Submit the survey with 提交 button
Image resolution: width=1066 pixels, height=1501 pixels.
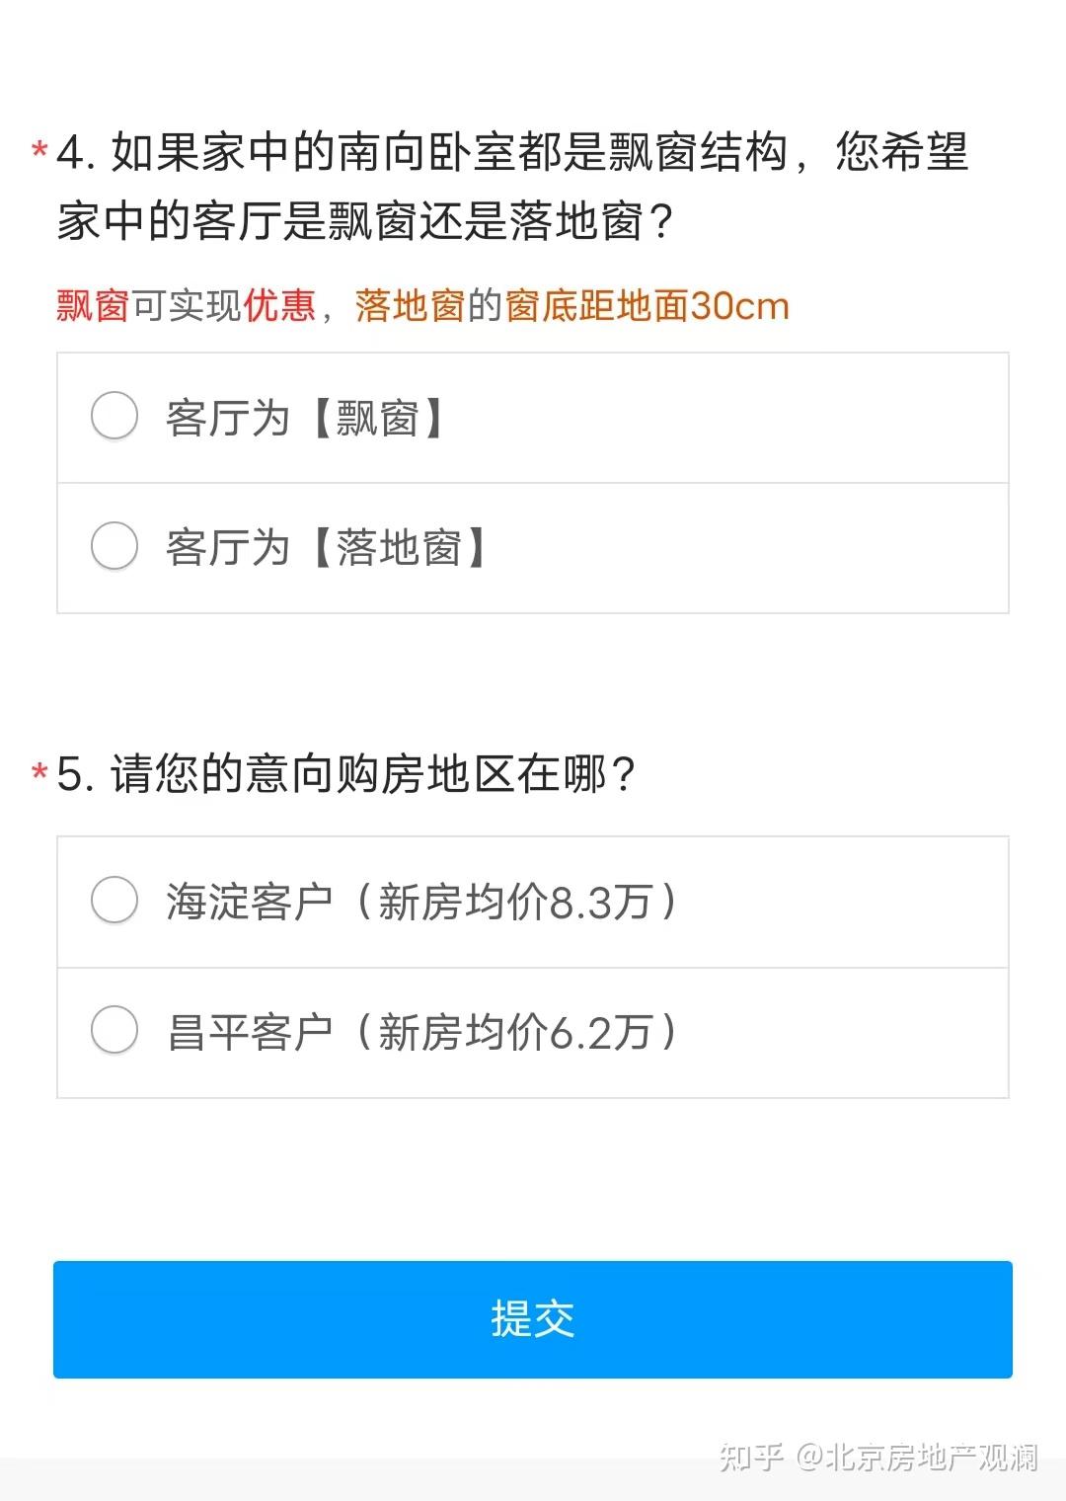click(x=533, y=1318)
